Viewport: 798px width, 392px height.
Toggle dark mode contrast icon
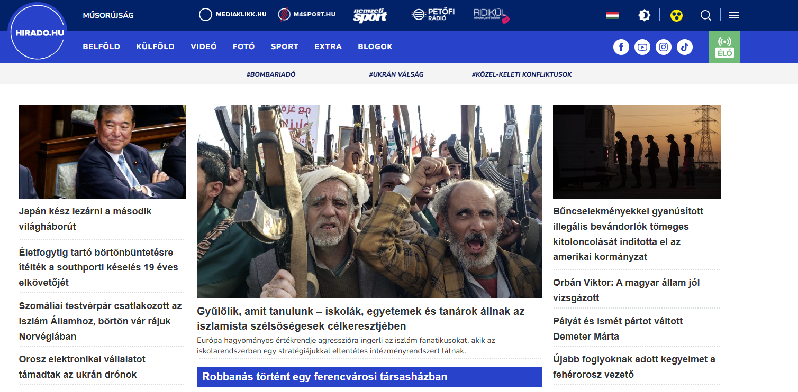(x=644, y=15)
